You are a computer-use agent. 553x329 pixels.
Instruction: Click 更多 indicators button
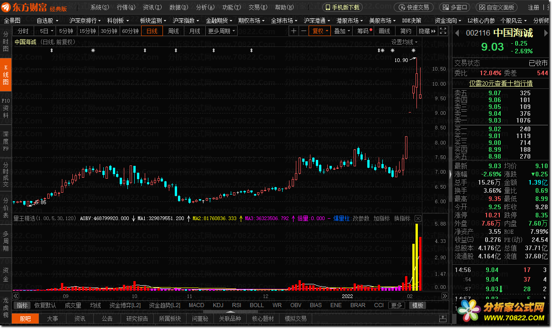pyautogui.click(x=396, y=305)
